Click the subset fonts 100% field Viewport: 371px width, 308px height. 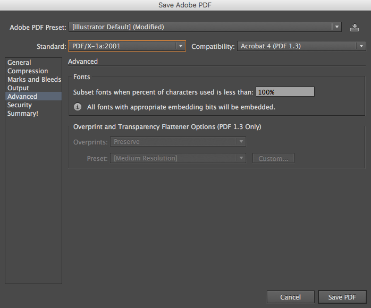click(285, 92)
